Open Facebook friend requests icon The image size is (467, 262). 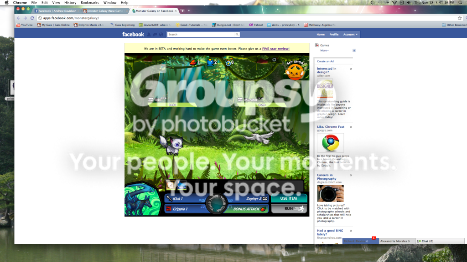click(149, 35)
